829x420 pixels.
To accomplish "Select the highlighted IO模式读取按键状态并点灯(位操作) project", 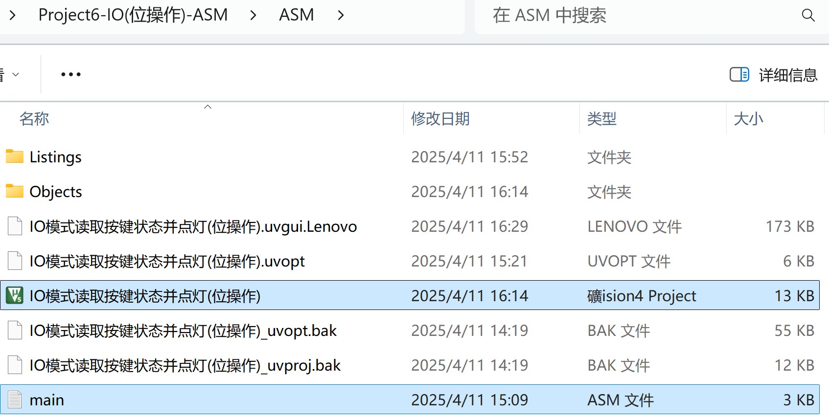I will point(145,296).
